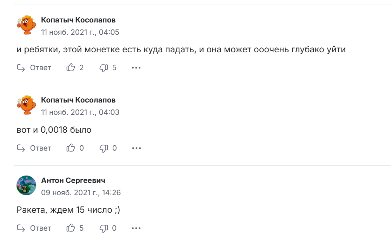Click Копатыч avatar on 04:03 comment
This screenshot has width=391, height=244.
[x=26, y=105]
